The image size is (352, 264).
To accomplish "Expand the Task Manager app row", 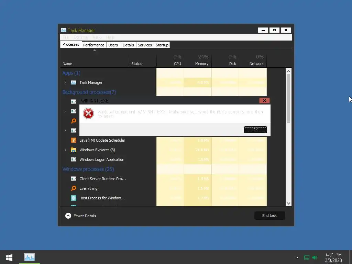I will coord(65,82).
